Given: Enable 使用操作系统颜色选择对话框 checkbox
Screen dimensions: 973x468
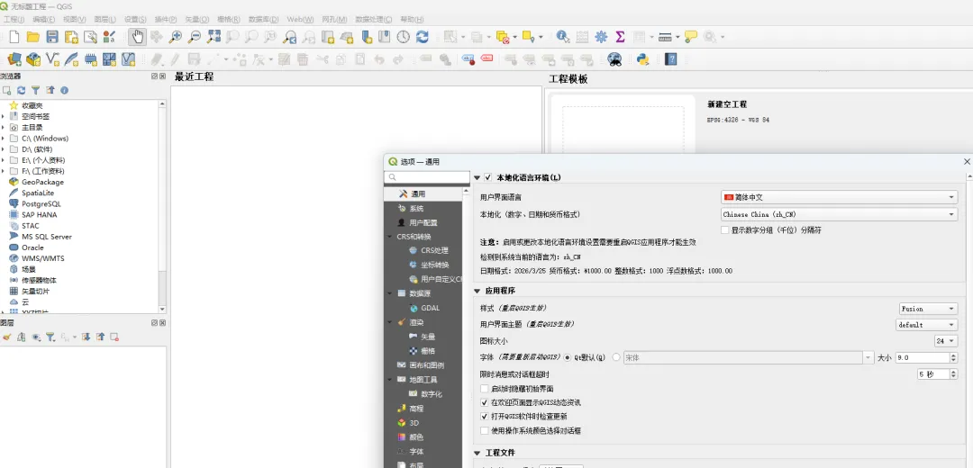Looking at the screenshot, I should 485,430.
